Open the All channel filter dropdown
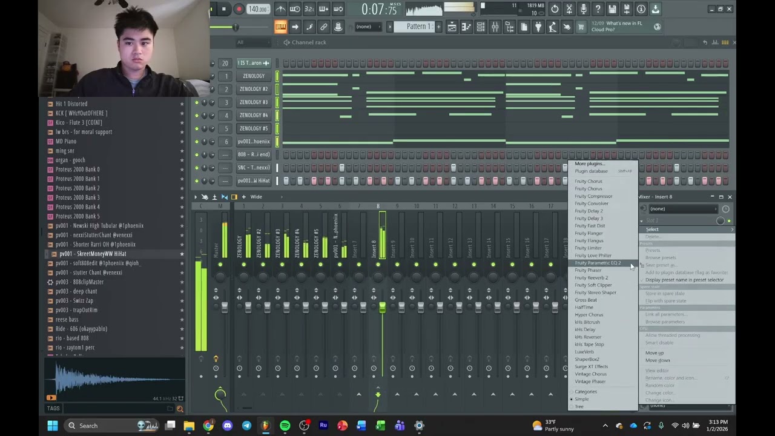Screen dimensions: 775x436 coord(254,42)
